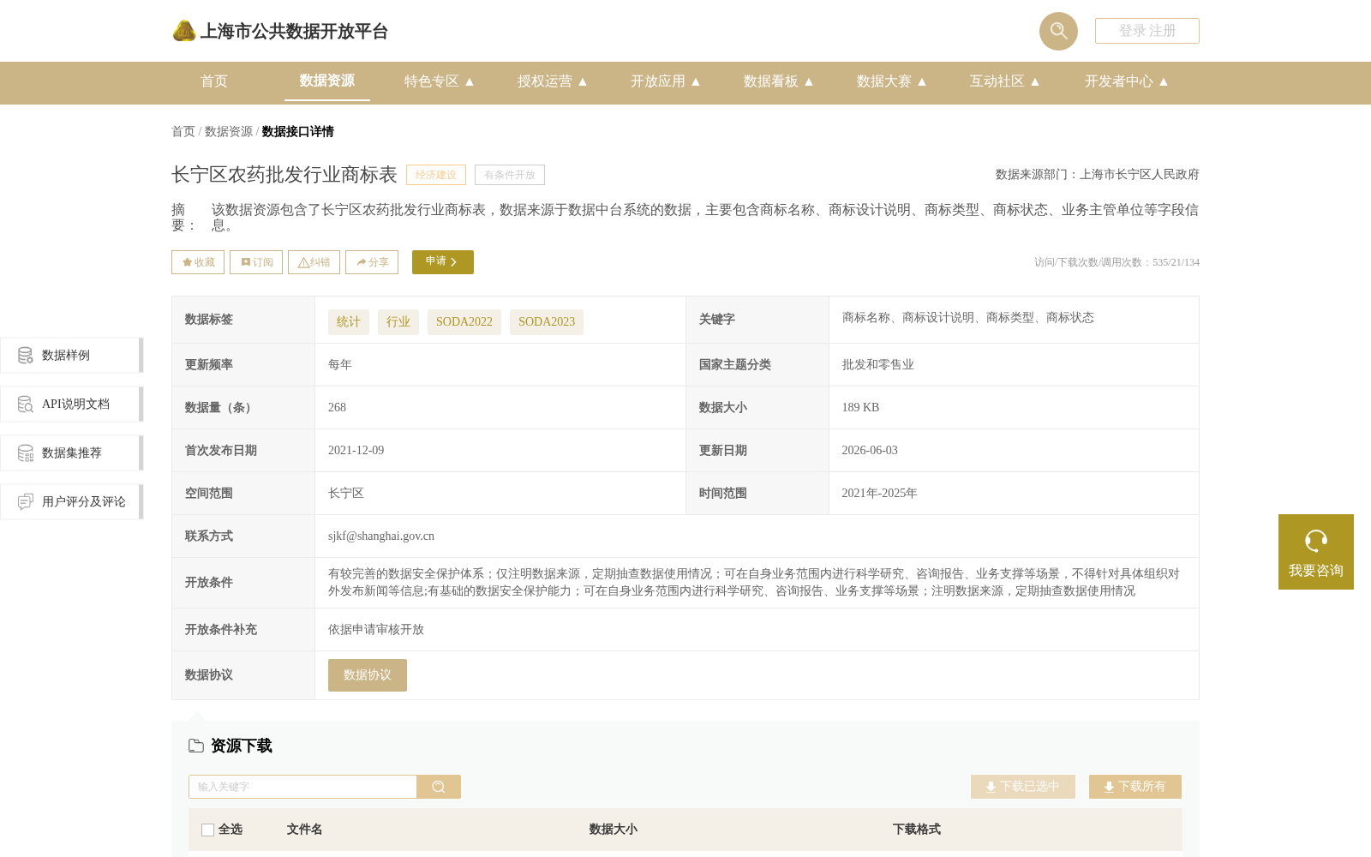This screenshot has height=857, width=1371.
Task: Click the 分享 share button
Action: point(372,262)
